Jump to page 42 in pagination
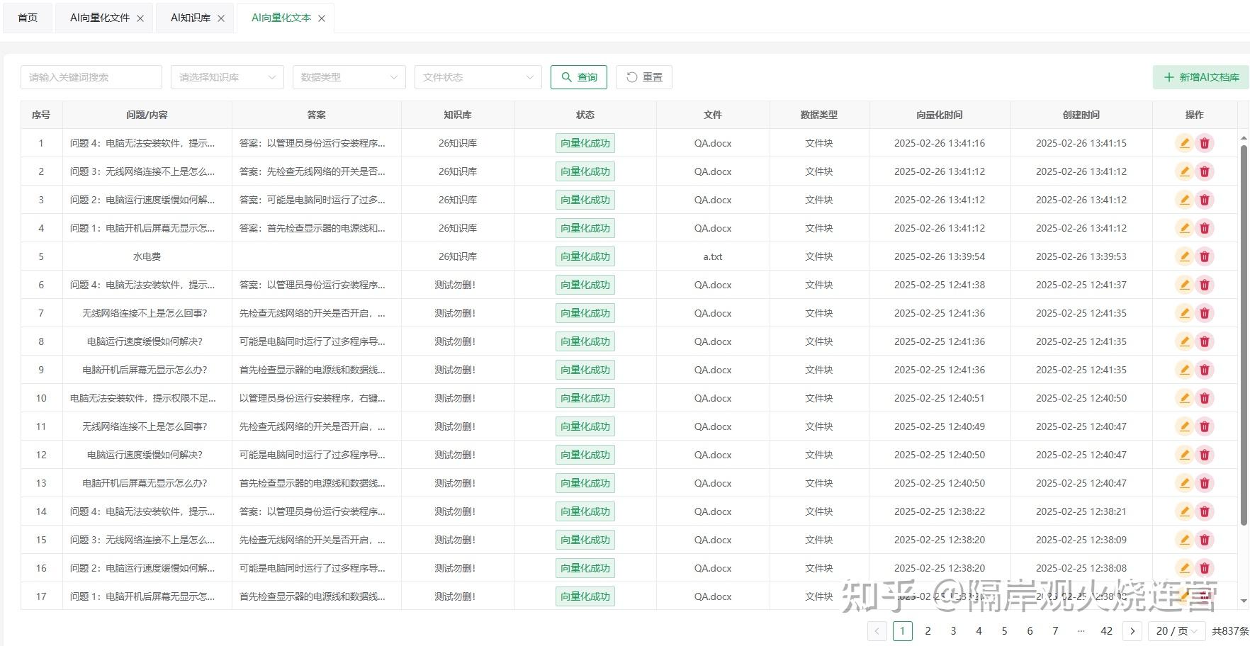Screen dimensions: 1250x646 [x=1106, y=630]
